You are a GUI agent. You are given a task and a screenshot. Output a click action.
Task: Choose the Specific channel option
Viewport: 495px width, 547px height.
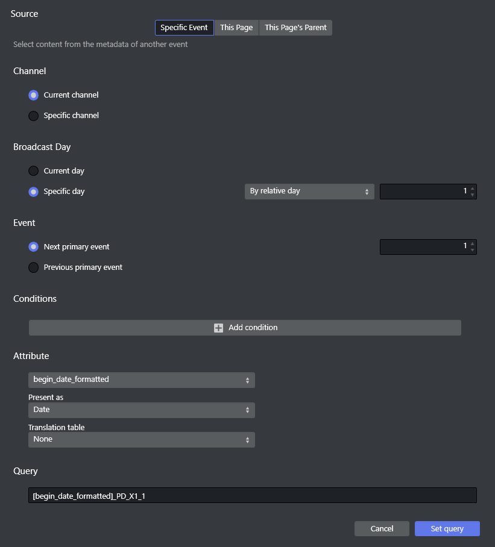pyautogui.click(x=34, y=116)
